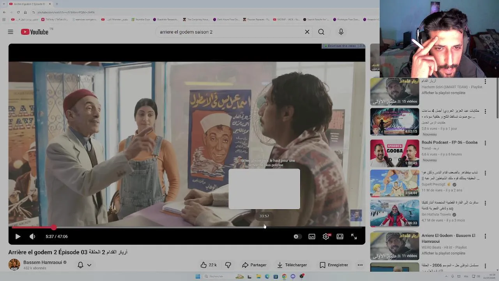Viewport: 499px width, 281px height.
Task: Open File Explorer from taskbar
Action: pos(258,277)
